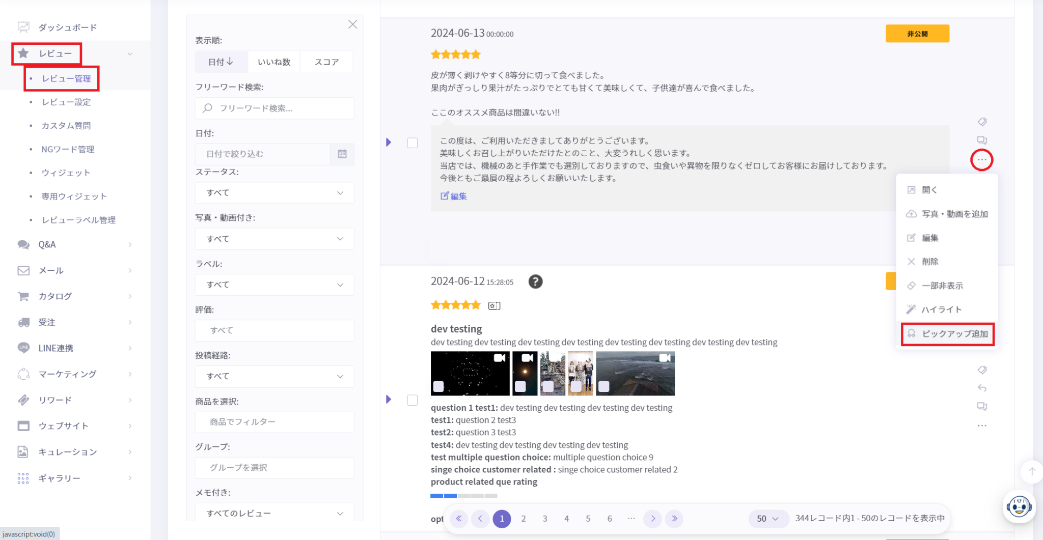Open the three-dot menu on the 2024-06-12 review
The height and width of the screenshot is (540, 1043).
click(982, 425)
